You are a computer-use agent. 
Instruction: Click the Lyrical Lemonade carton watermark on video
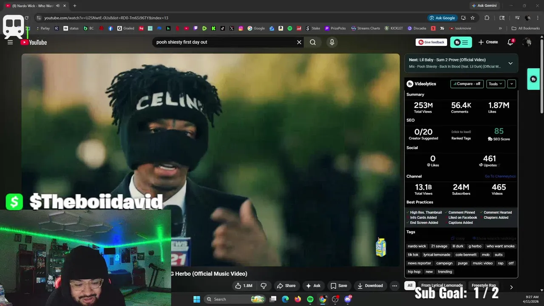[381, 247]
